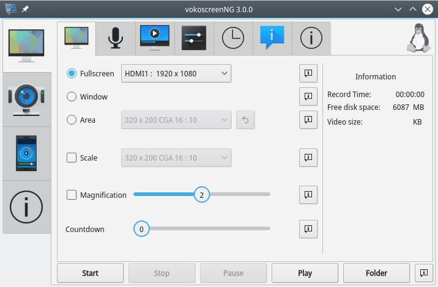
Task: Show help beside the Folder button
Action: 423,273
